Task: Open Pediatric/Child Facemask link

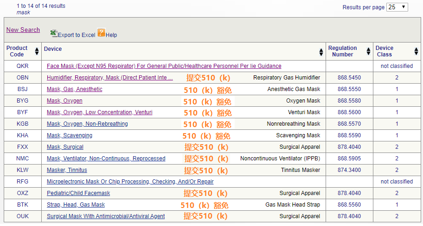Action: tap(78, 193)
